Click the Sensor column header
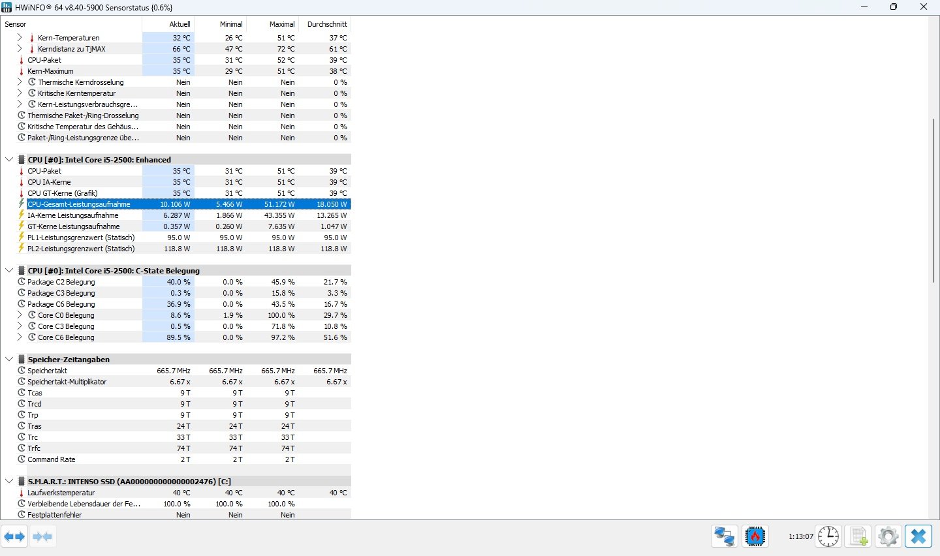The image size is (940, 556). [x=71, y=24]
